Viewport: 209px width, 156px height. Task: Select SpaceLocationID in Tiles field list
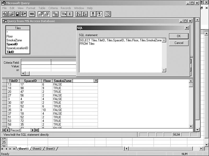(x=17, y=48)
